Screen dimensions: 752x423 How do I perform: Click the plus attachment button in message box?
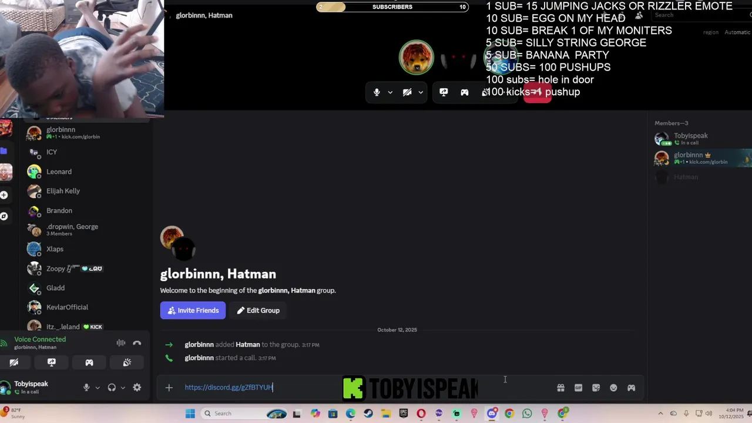(169, 388)
